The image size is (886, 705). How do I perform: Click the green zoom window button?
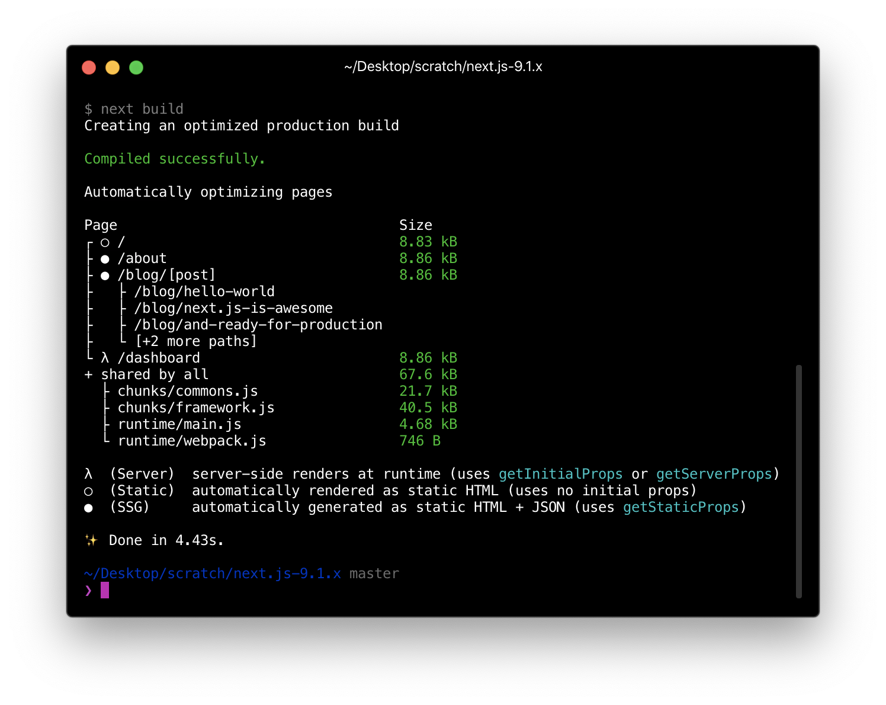point(136,68)
